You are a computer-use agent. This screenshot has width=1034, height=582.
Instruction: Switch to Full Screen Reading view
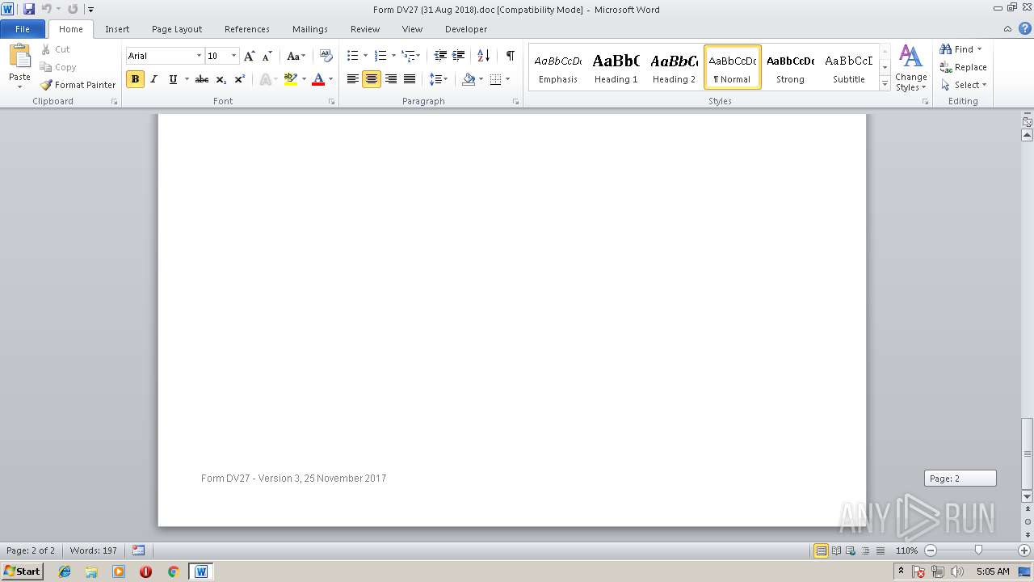[835, 550]
